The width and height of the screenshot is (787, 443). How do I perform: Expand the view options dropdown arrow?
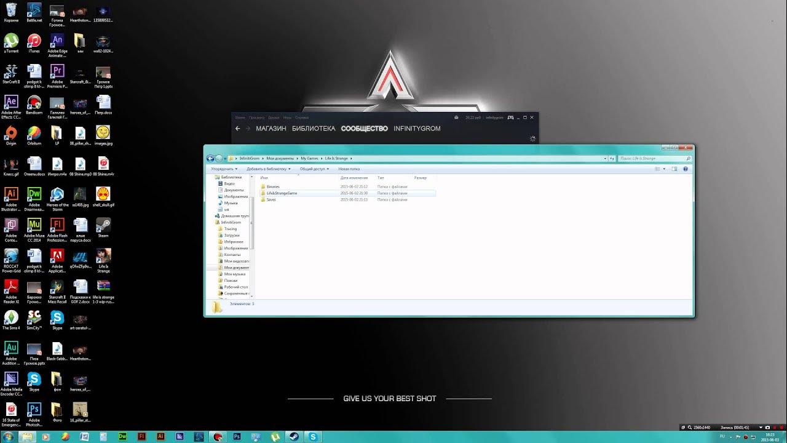point(663,169)
